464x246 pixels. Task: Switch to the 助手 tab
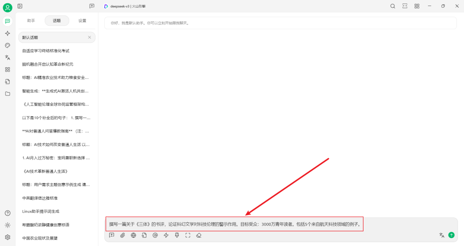[x=31, y=21]
